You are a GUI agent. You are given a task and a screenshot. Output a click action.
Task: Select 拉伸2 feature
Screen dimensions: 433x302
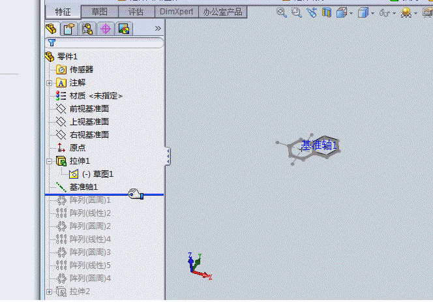click(x=80, y=291)
